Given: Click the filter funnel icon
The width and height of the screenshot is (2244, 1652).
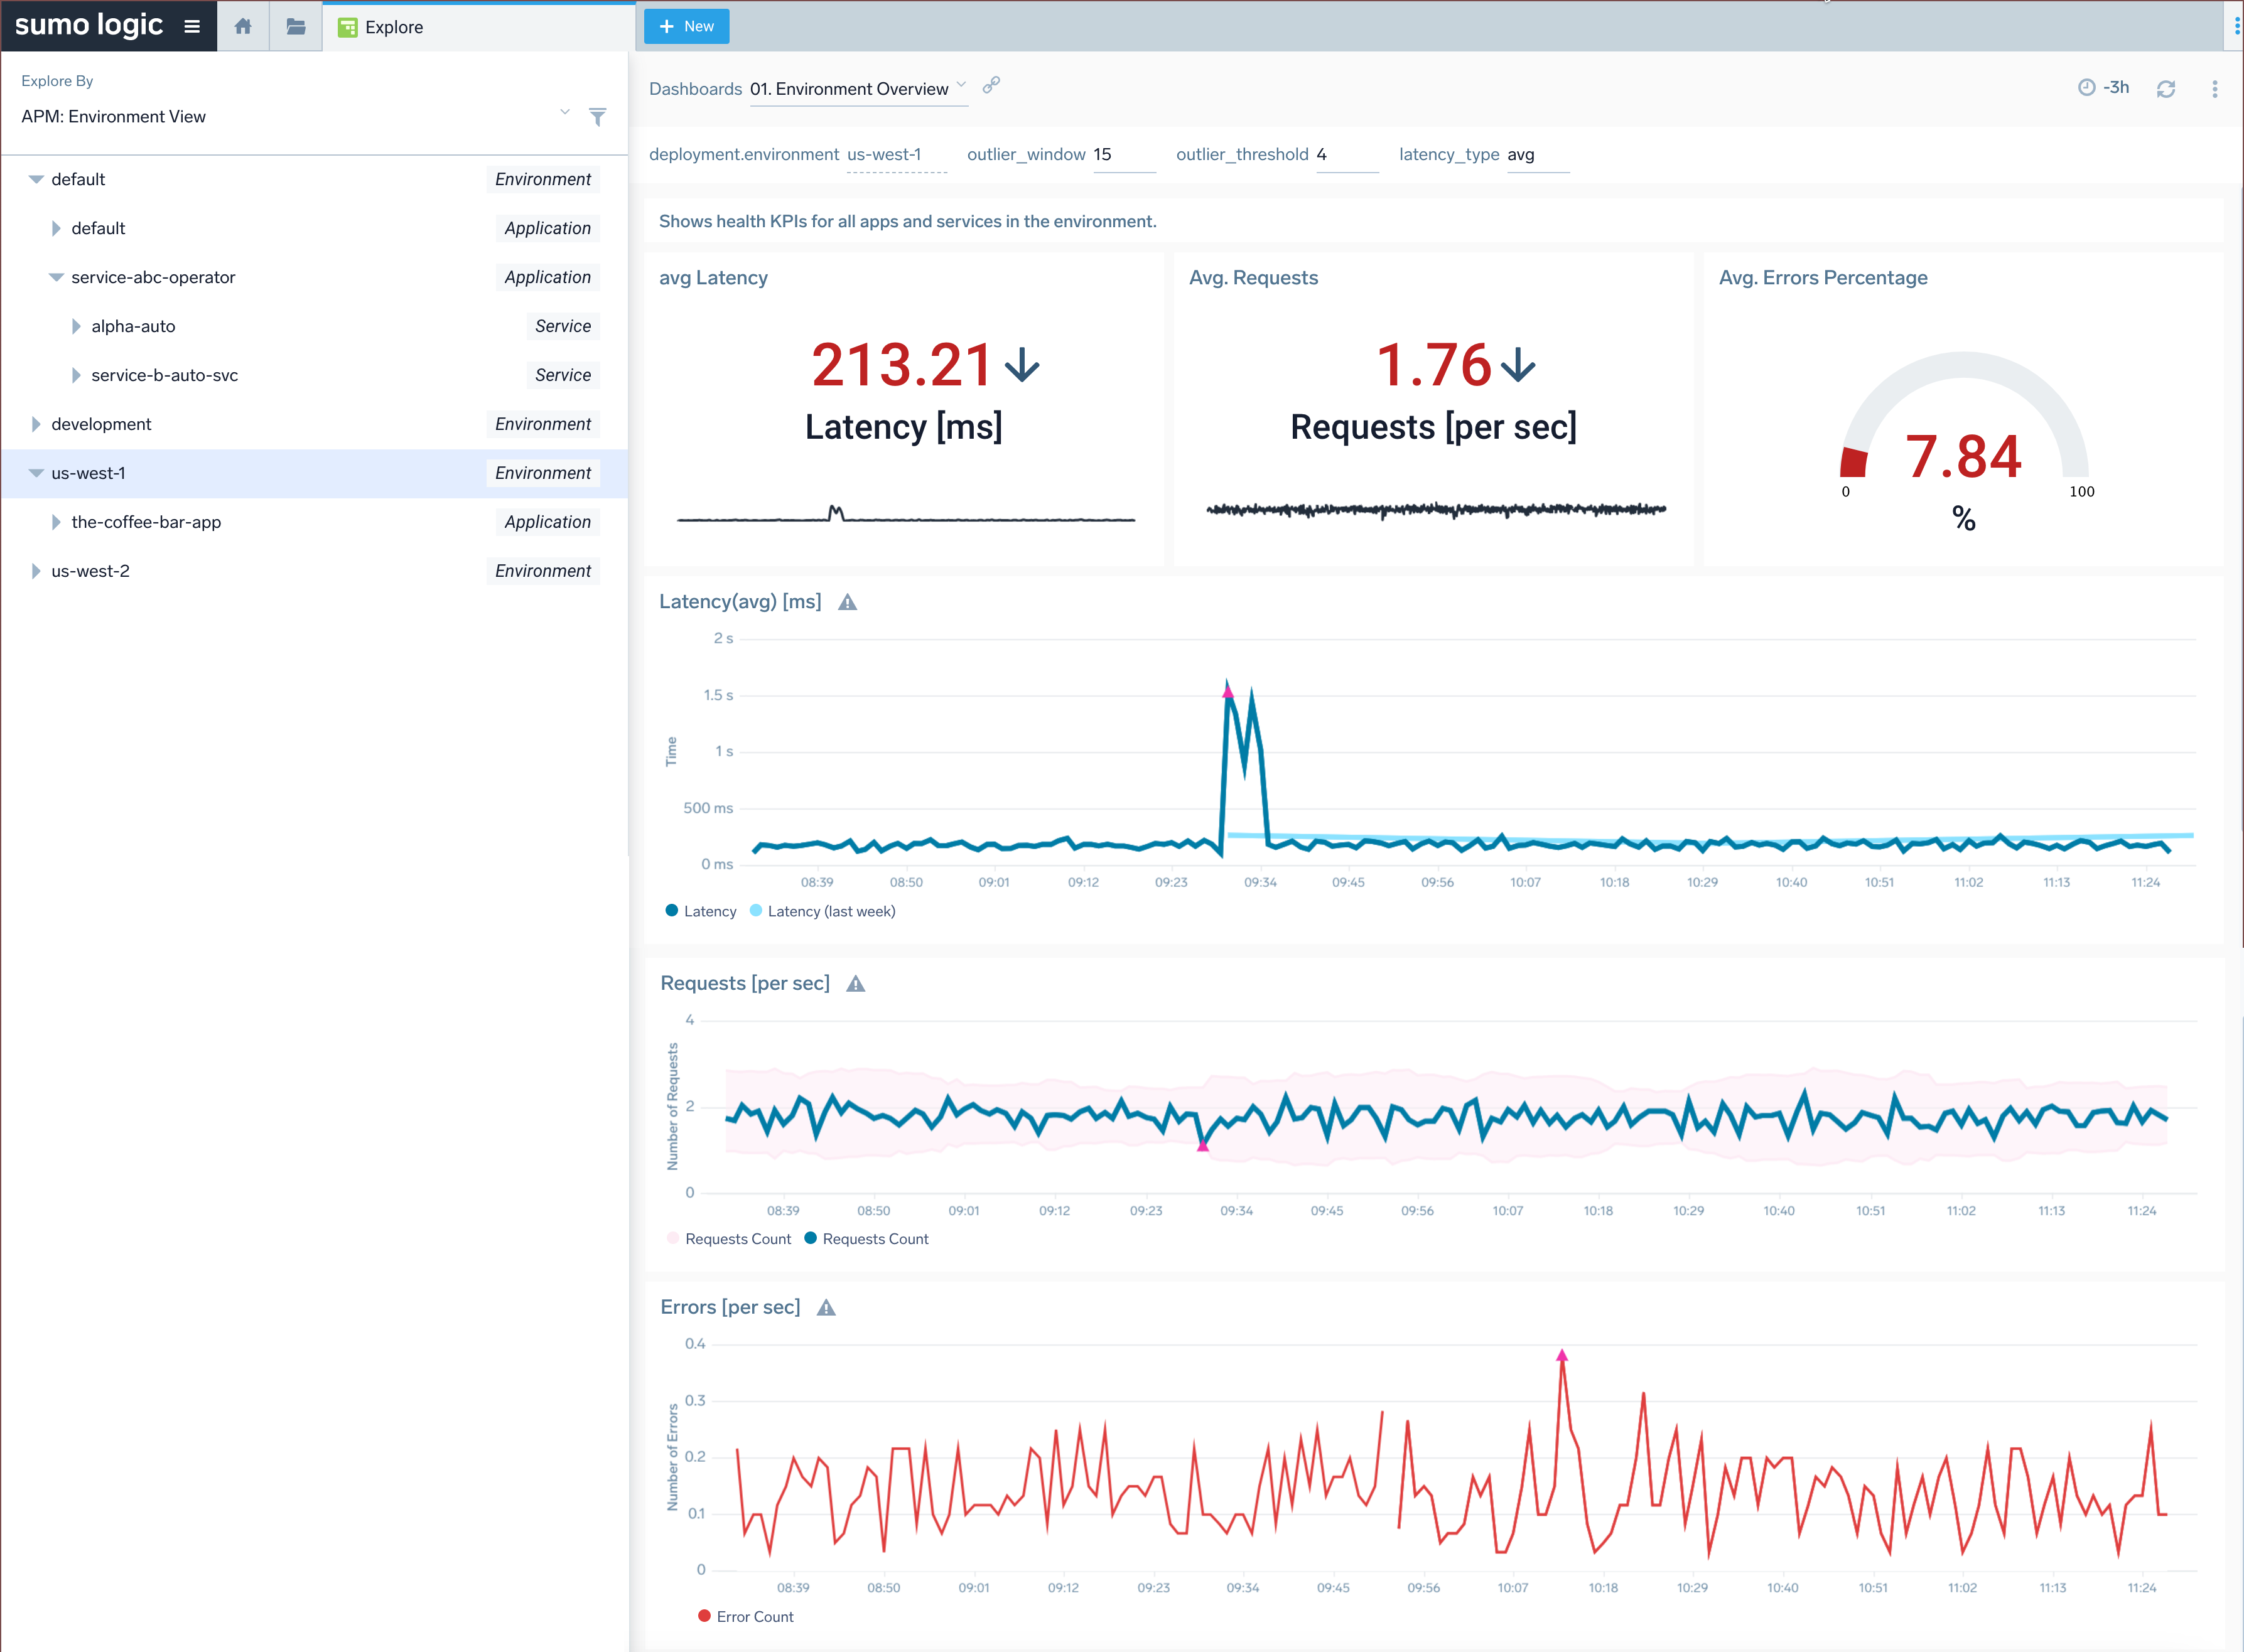Looking at the screenshot, I should click(597, 117).
